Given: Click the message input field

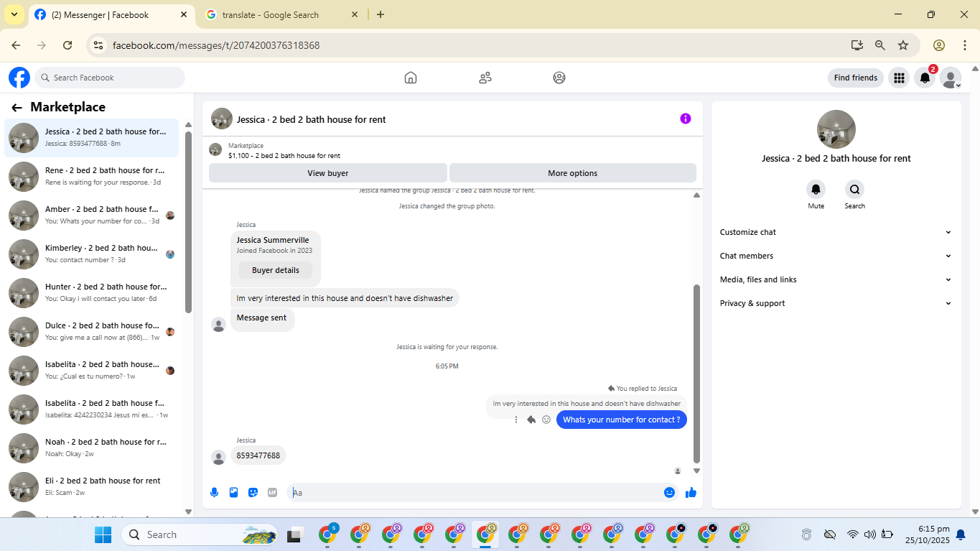Looking at the screenshot, I should [x=474, y=492].
